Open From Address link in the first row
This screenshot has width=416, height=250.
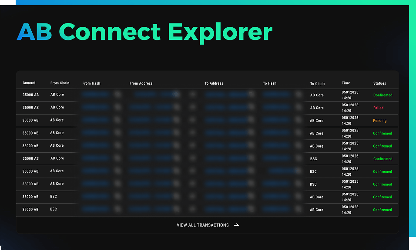coord(150,94)
